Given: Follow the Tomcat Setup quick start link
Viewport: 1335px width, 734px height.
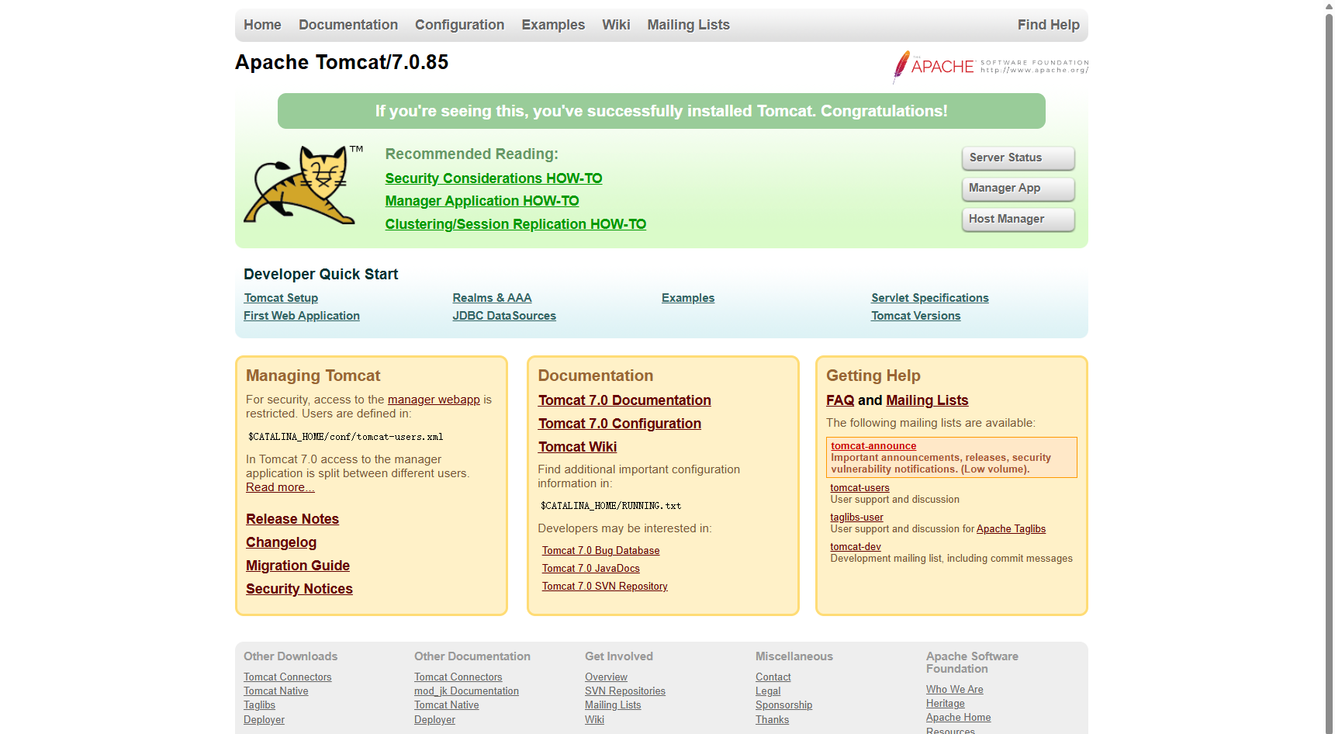Looking at the screenshot, I should (281, 298).
